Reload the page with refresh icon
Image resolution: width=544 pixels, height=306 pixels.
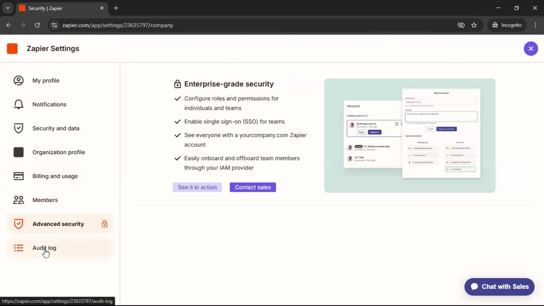pyautogui.click(x=37, y=25)
